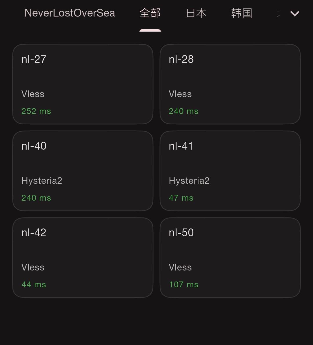Click the Hysteria2 label on nl-40
The width and height of the screenshot is (313, 345).
click(42, 181)
